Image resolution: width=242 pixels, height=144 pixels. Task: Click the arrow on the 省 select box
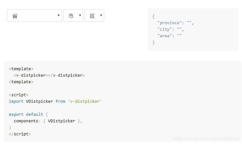[58, 15]
